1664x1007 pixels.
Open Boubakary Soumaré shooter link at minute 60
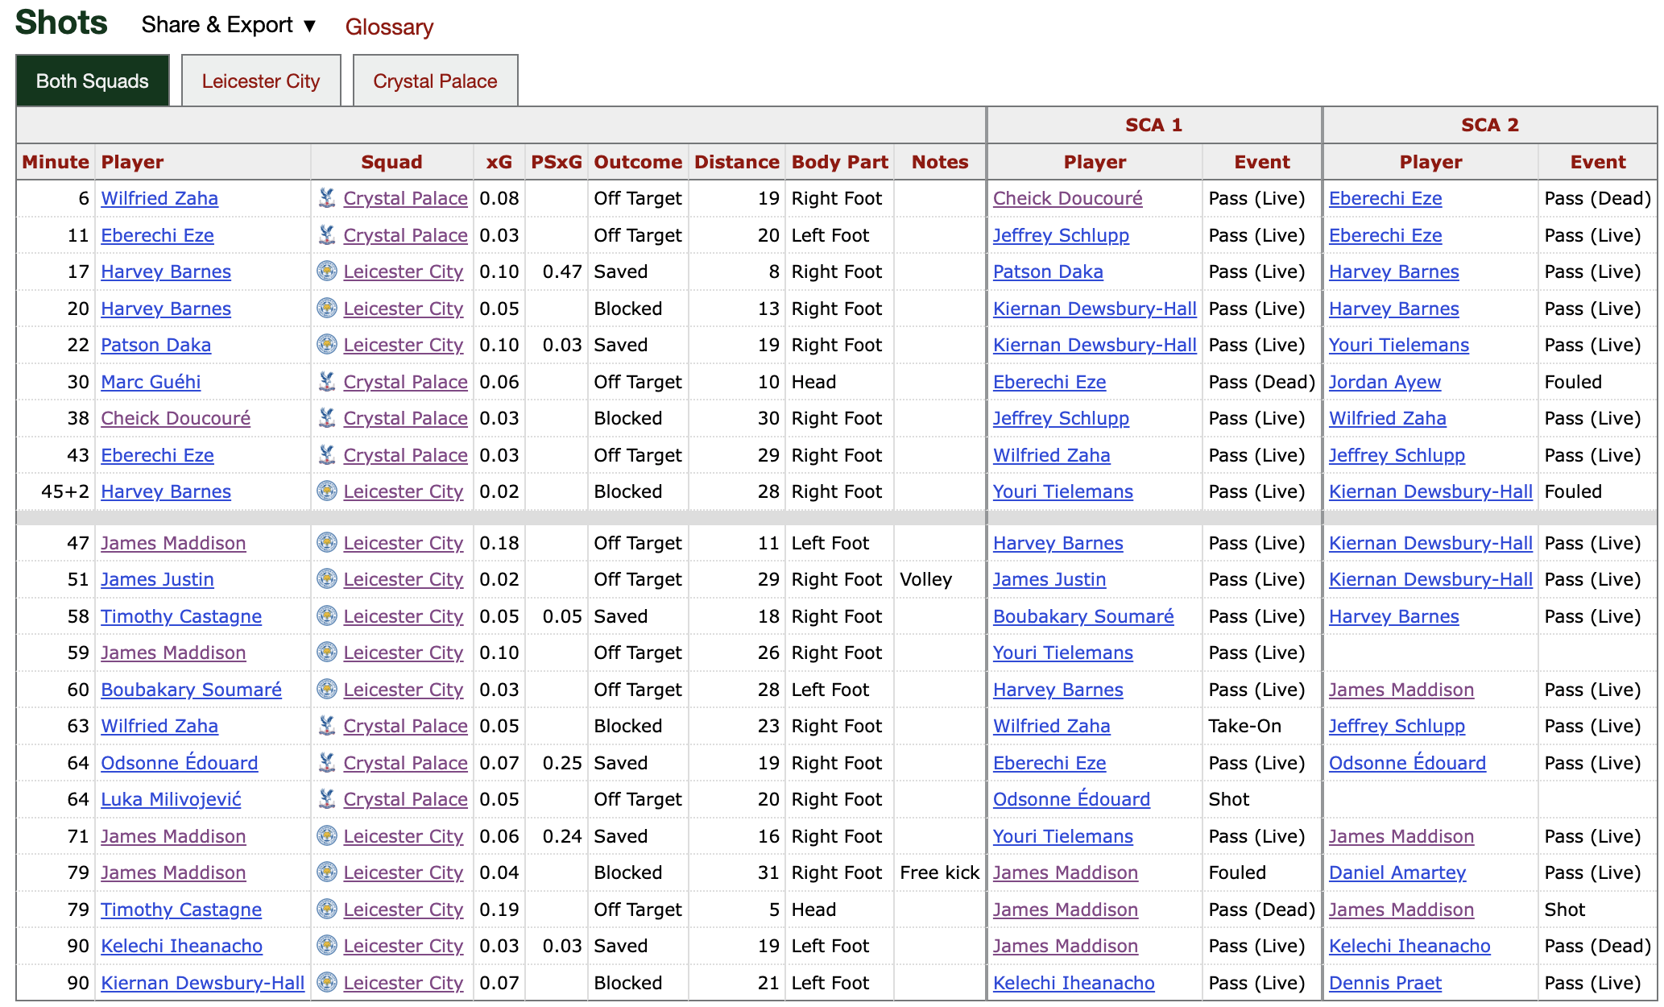coord(191,690)
